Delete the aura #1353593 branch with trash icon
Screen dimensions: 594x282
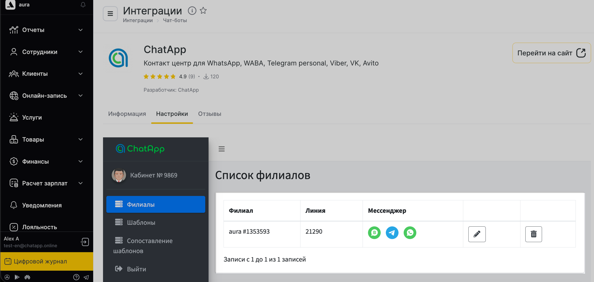click(x=533, y=234)
